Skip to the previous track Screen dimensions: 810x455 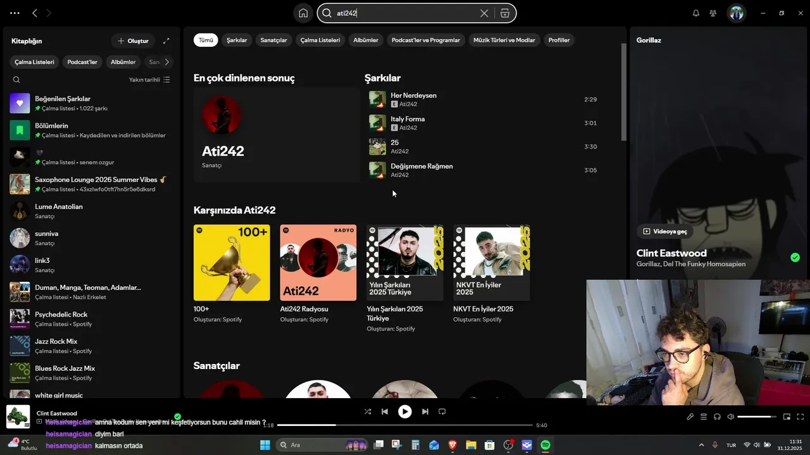click(384, 411)
